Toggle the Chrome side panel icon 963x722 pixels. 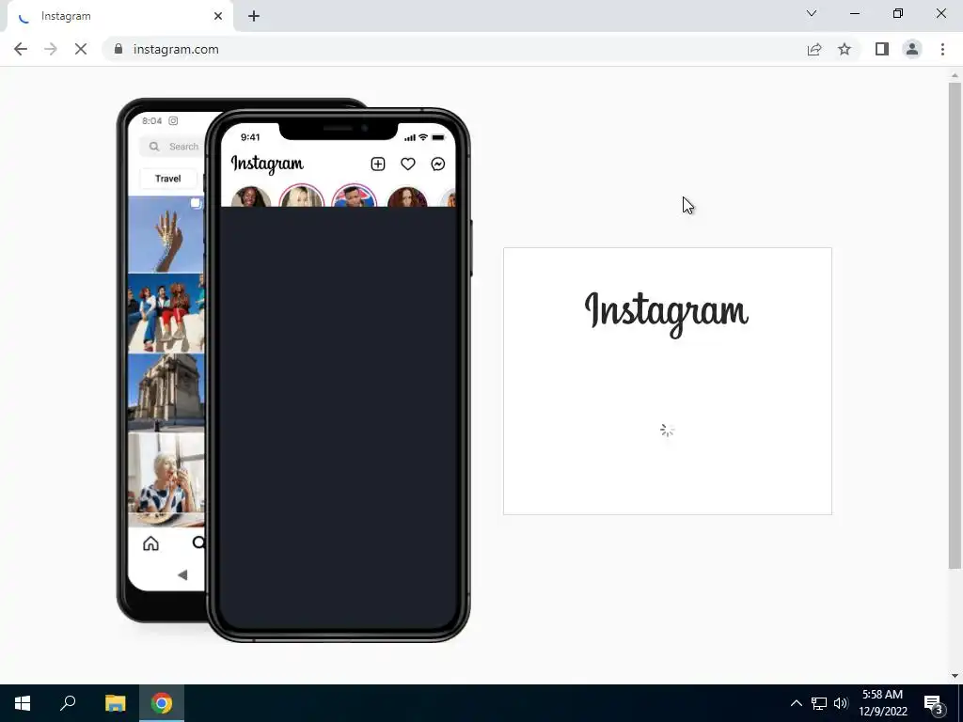pyautogui.click(x=882, y=49)
